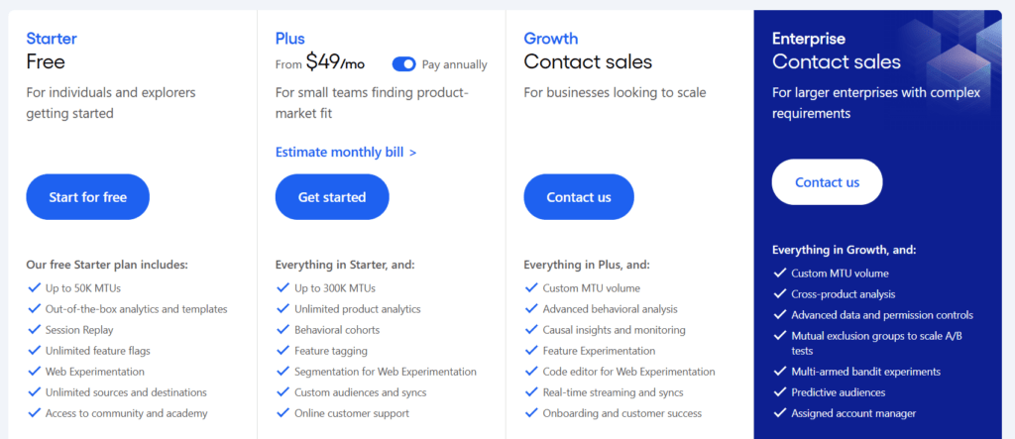Click checkmark next to Unlimited feature flags

(x=35, y=350)
